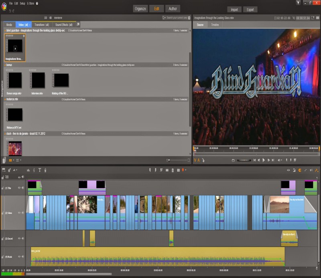Open the voice-over microphone tool
Screen dimensions: 321x278
coord(45,170)
